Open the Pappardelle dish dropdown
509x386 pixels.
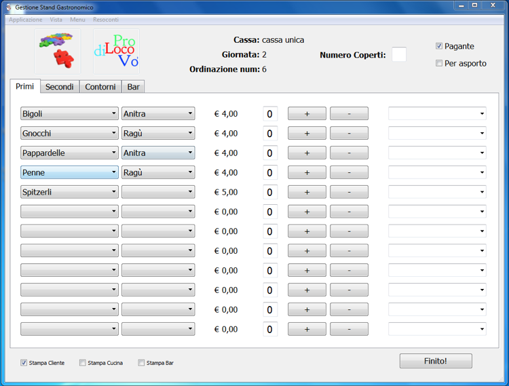point(69,153)
